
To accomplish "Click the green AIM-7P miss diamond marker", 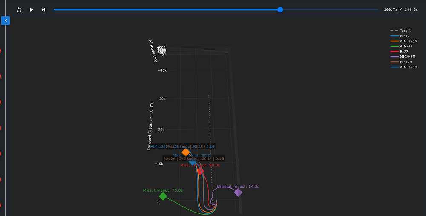I will pos(163,196).
